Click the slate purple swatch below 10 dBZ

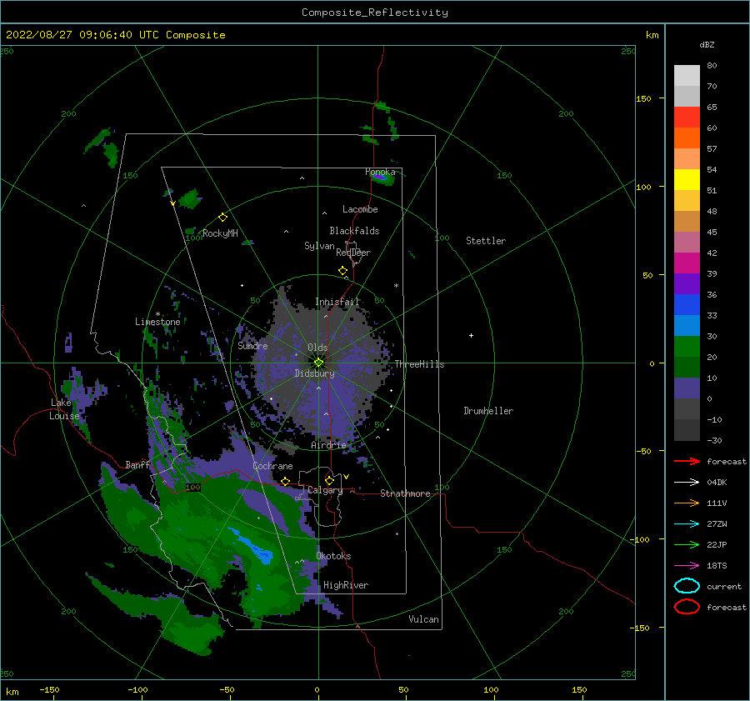pos(687,388)
